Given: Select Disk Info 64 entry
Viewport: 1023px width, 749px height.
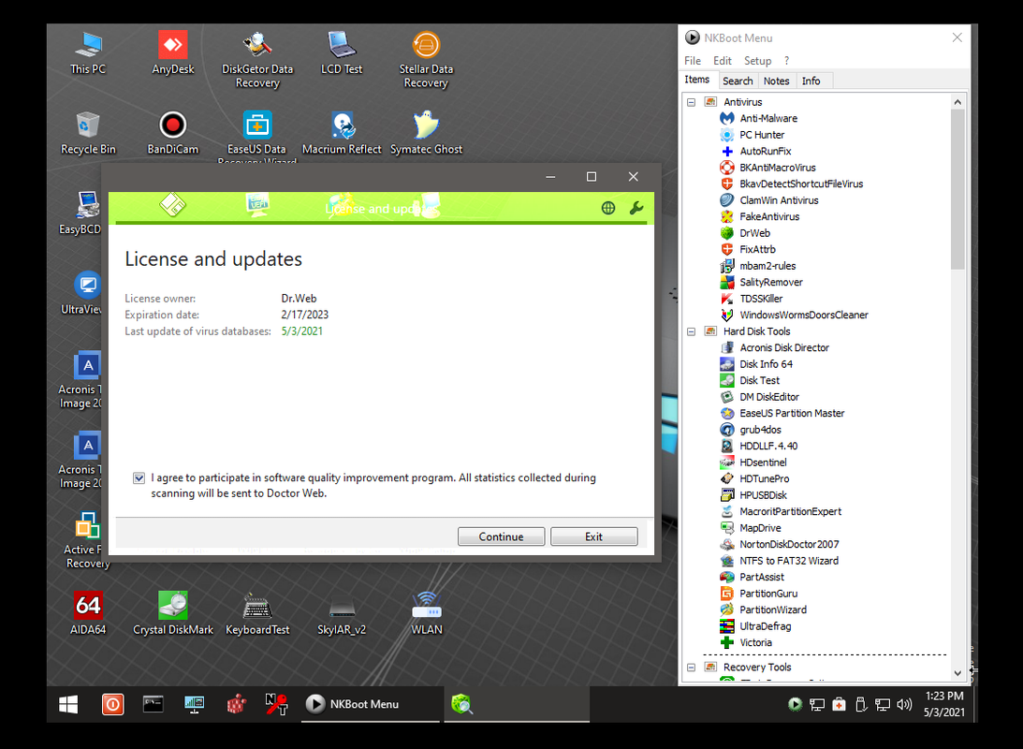Looking at the screenshot, I should click(x=756, y=364).
